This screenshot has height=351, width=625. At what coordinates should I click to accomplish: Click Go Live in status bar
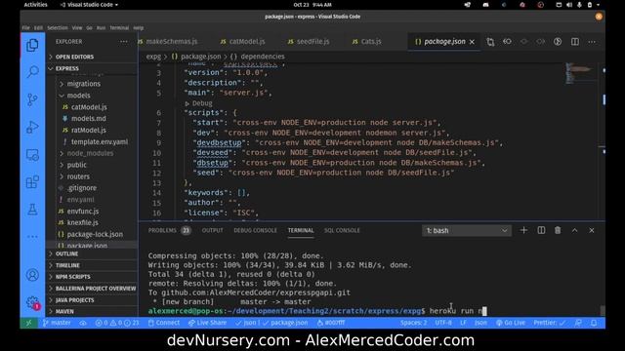(510, 323)
